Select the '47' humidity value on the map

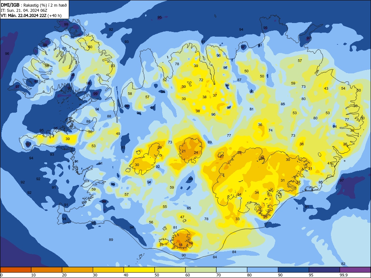pyautogui.click(x=182, y=217)
